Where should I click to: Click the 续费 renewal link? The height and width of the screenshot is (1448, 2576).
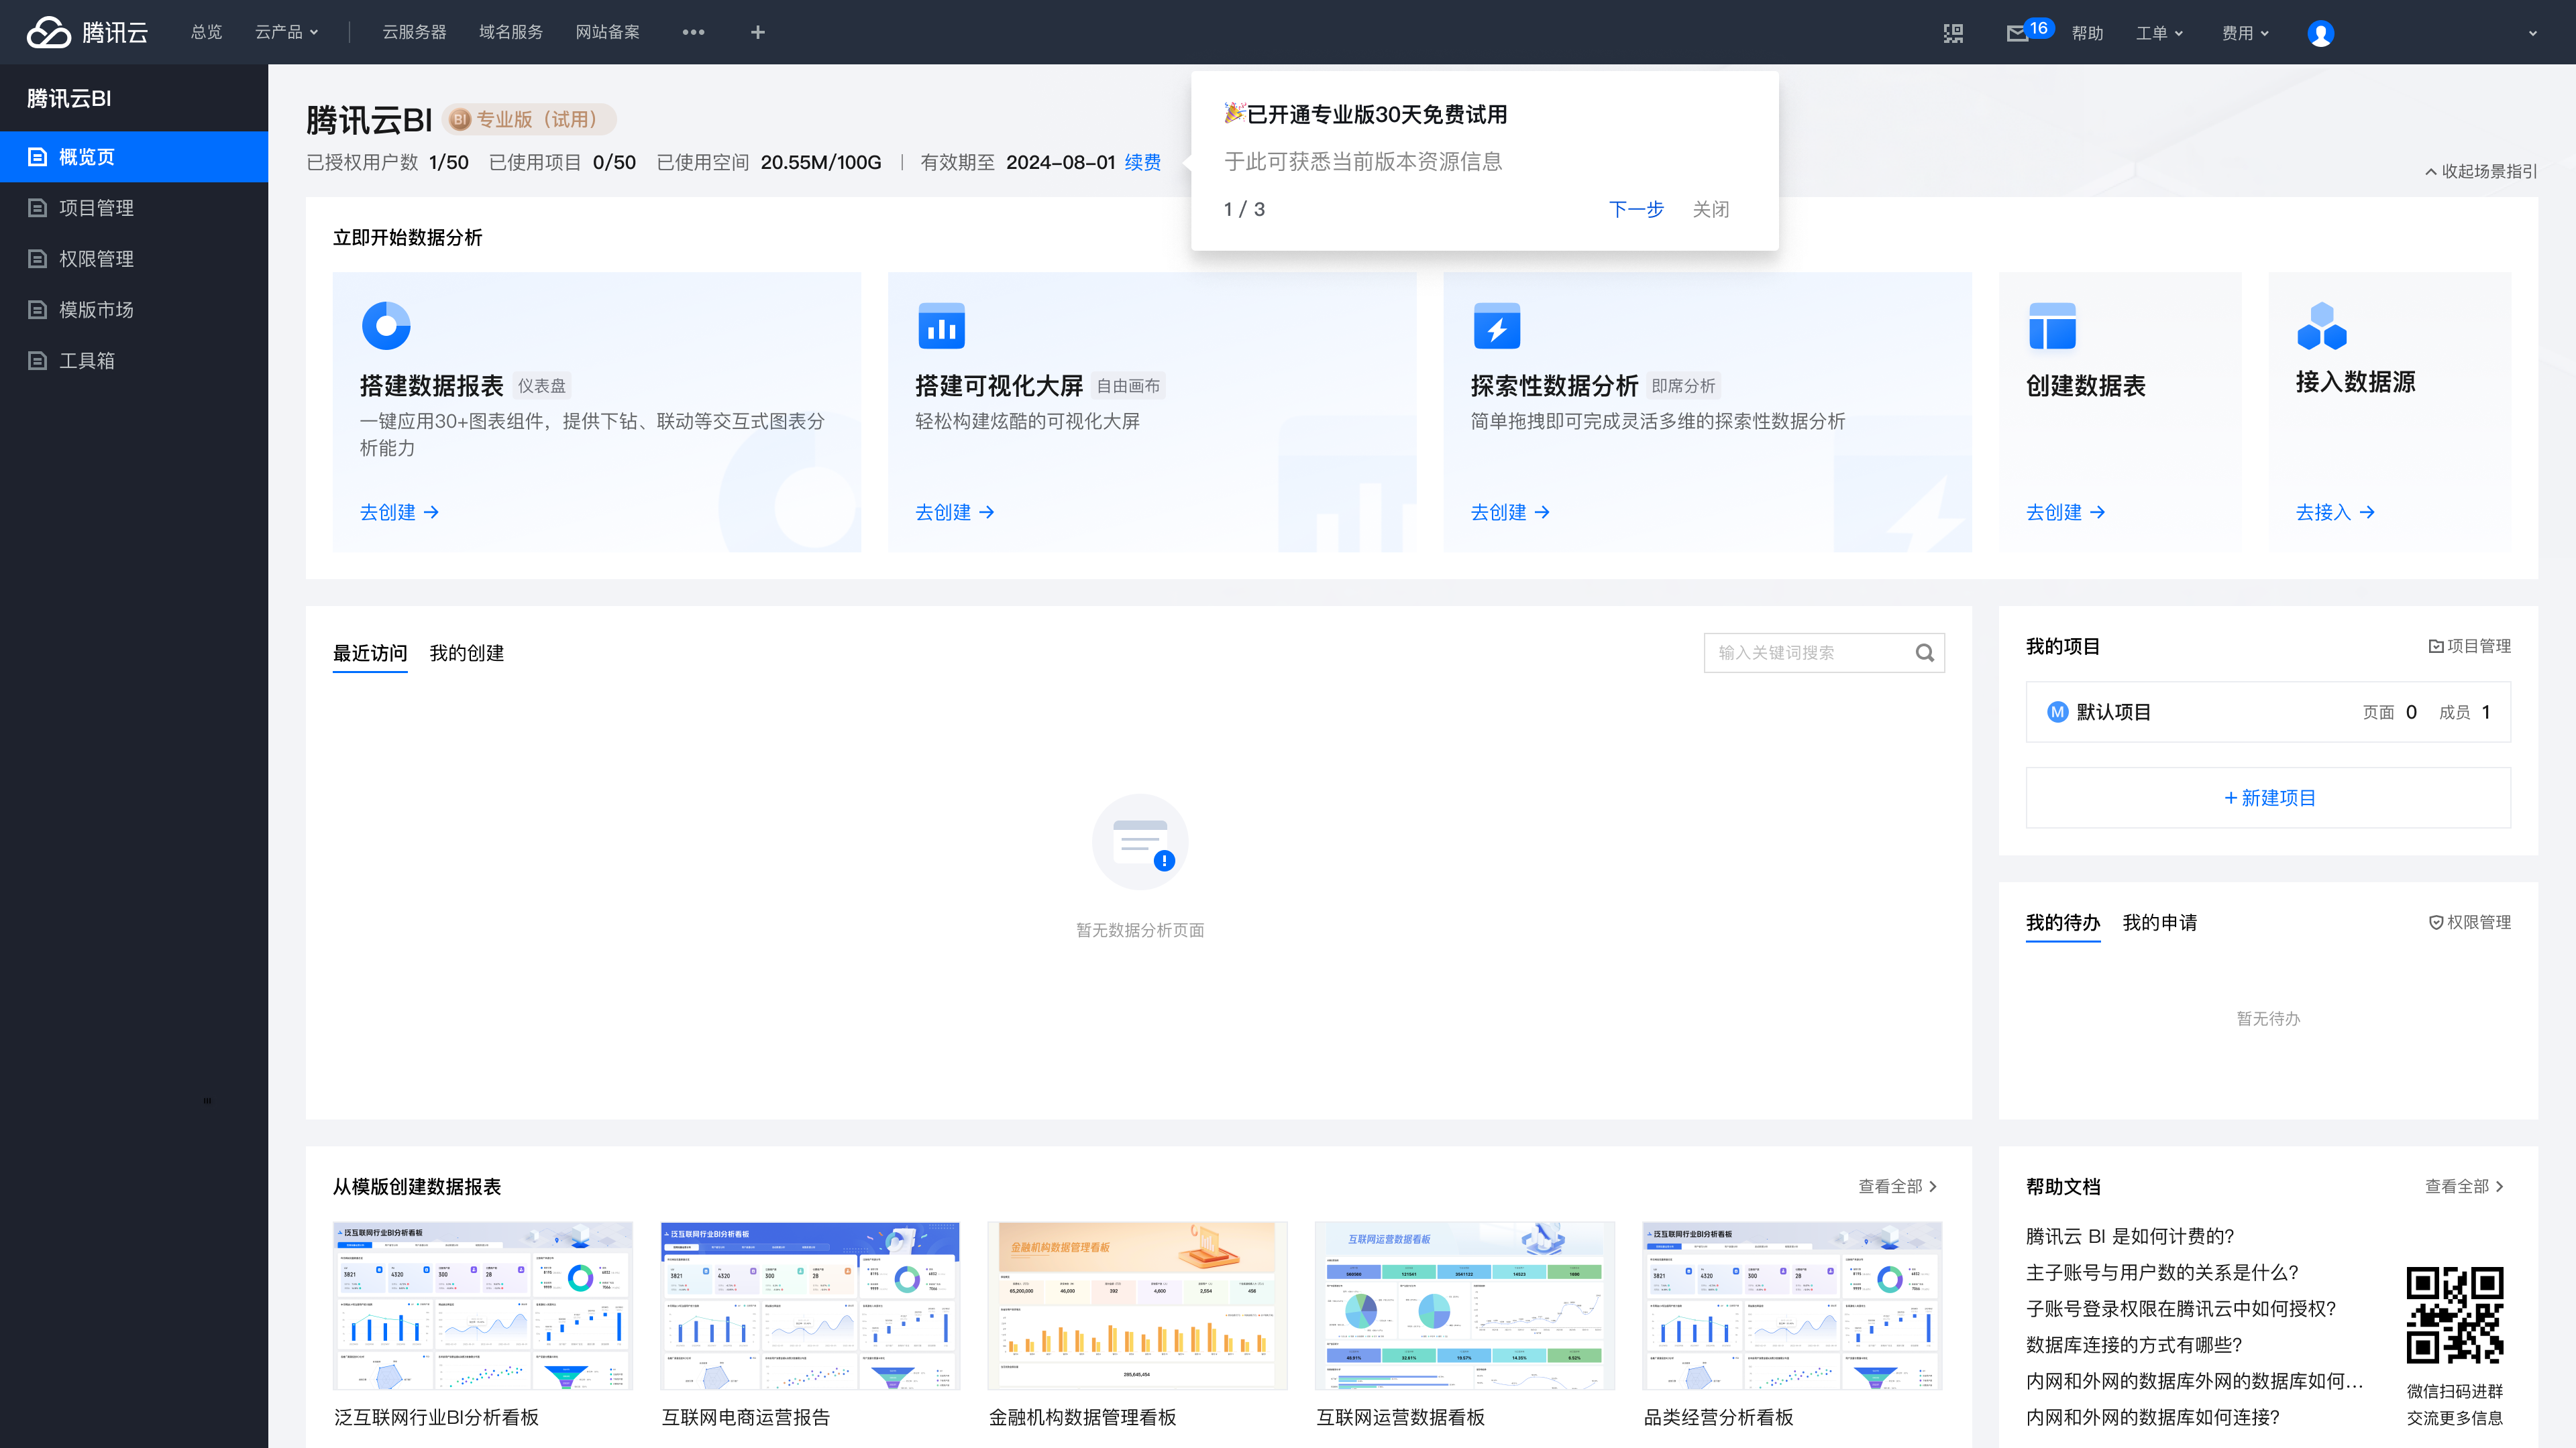(x=1143, y=162)
